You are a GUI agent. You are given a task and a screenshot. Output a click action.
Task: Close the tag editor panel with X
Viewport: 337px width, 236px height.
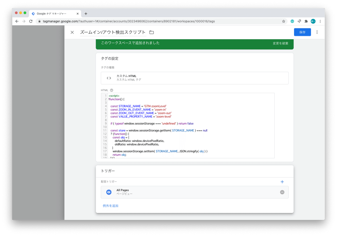pos(72,32)
